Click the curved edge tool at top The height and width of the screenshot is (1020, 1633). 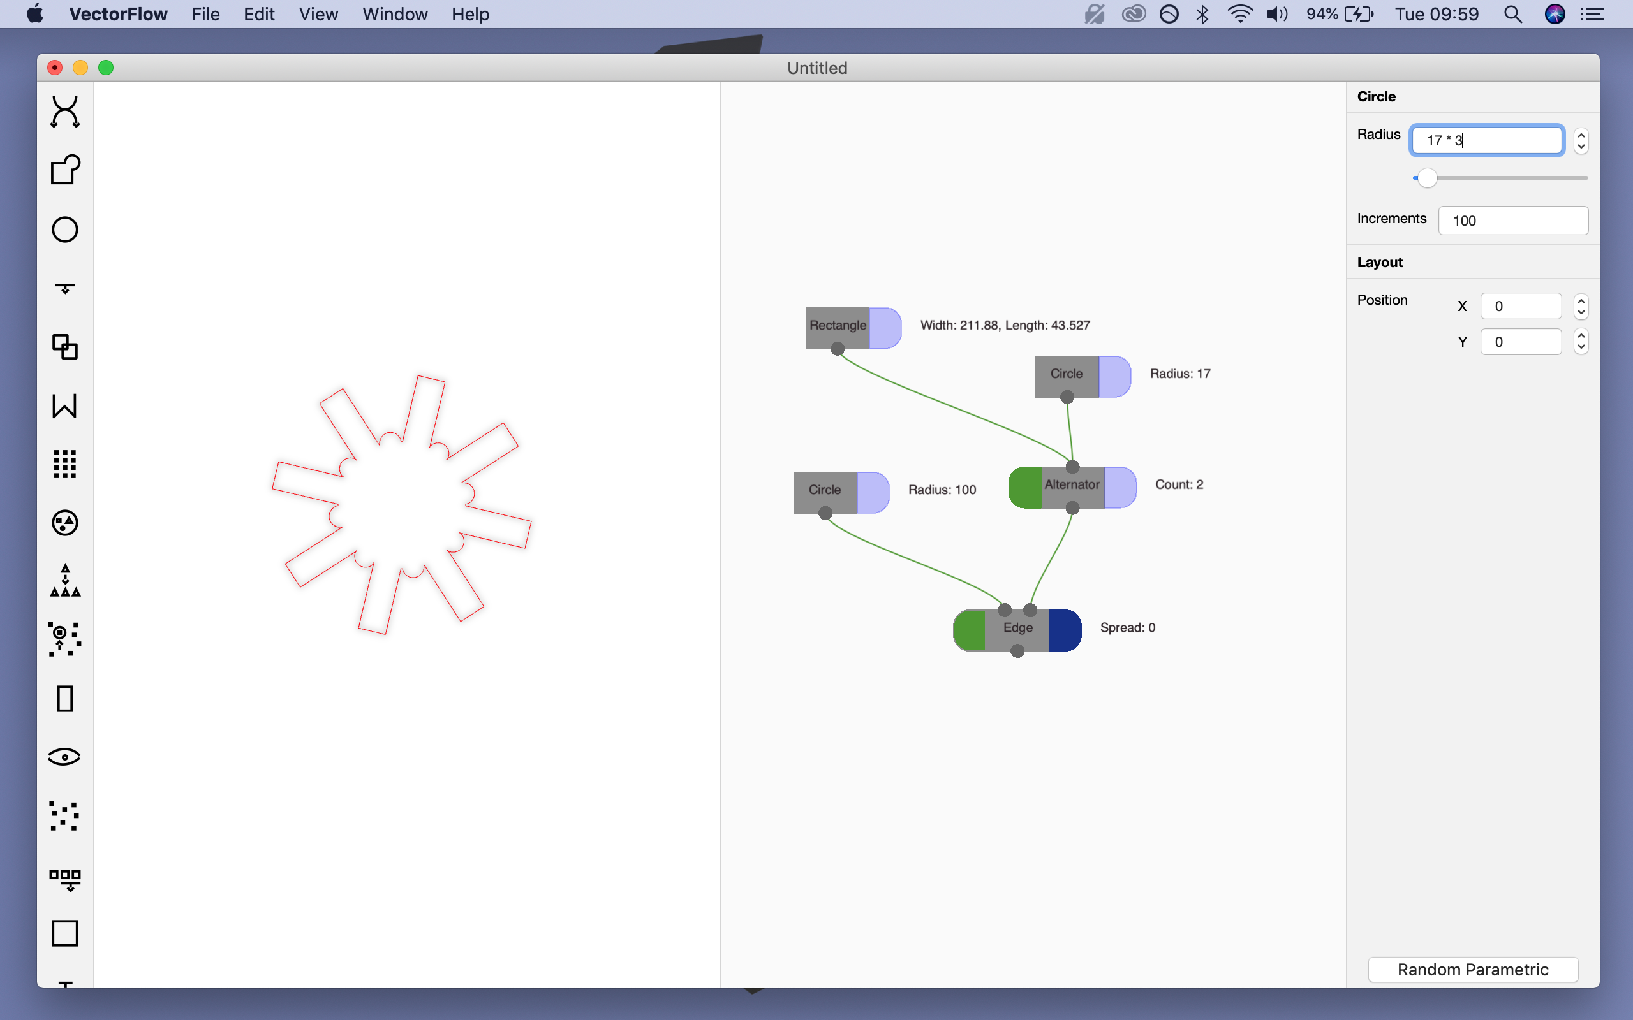click(x=65, y=112)
